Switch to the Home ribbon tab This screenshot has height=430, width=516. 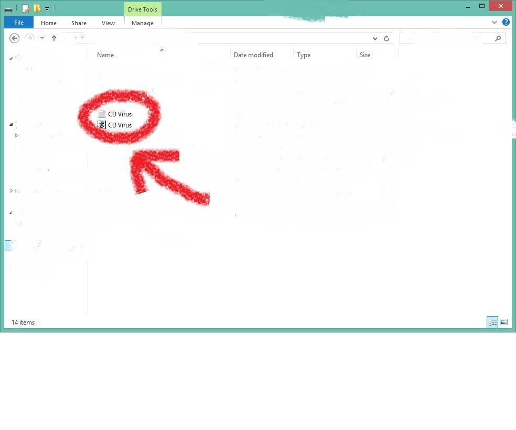tap(49, 23)
